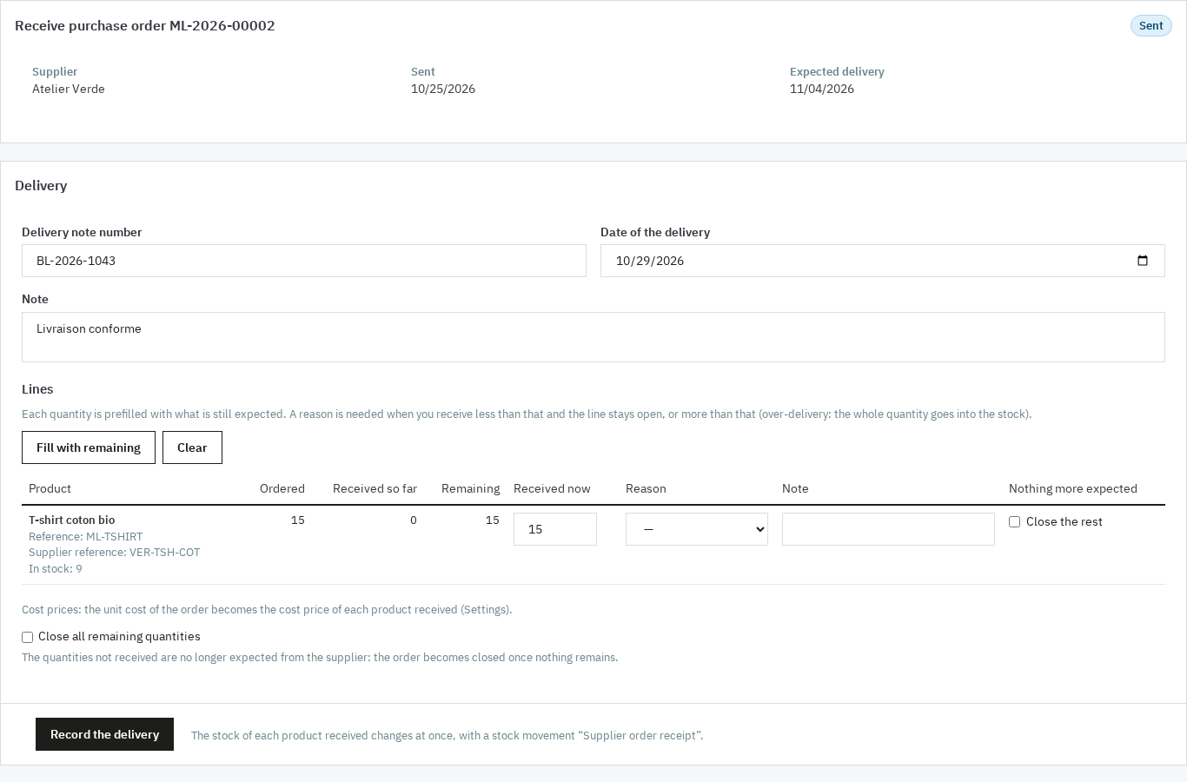The image size is (1187, 782).
Task: Tick the "Close the rest" checkbox
Action: (1014, 522)
